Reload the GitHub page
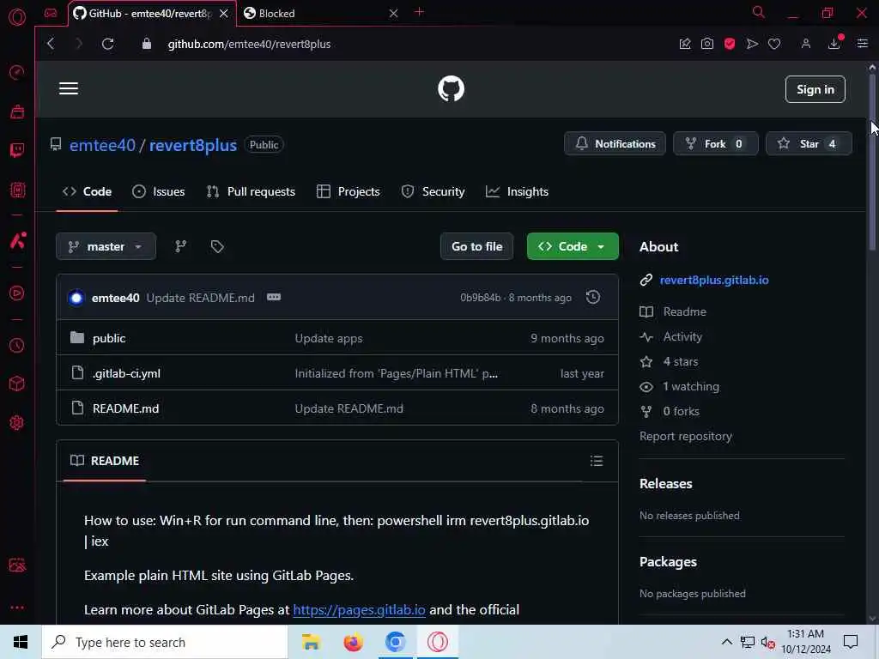This screenshot has height=659, width=879. 107,44
